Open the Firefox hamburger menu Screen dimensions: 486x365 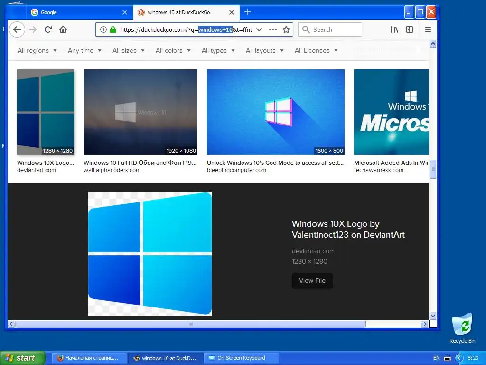(x=428, y=29)
